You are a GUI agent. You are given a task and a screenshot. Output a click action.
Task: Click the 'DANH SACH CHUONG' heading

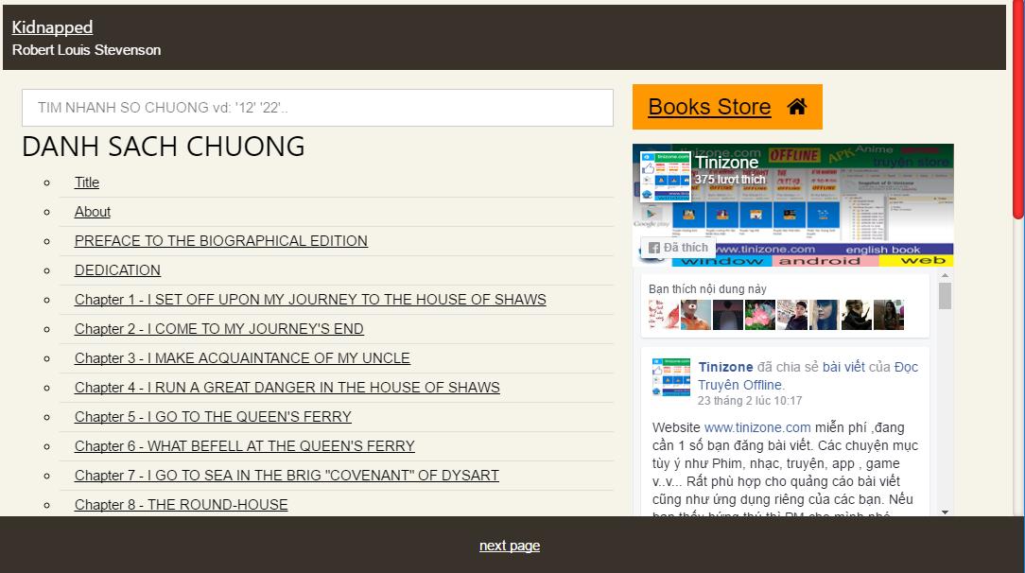(164, 147)
